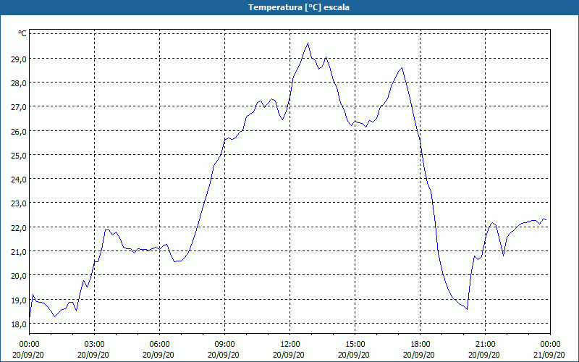
Task: Select the 21,0 y-axis label
Action: pyautogui.click(x=20, y=252)
